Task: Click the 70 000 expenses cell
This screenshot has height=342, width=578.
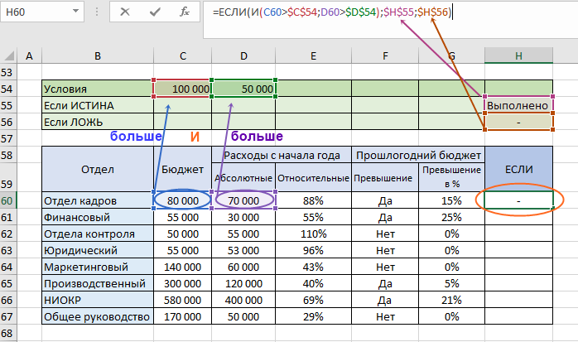Action: click(x=243, y=200)
